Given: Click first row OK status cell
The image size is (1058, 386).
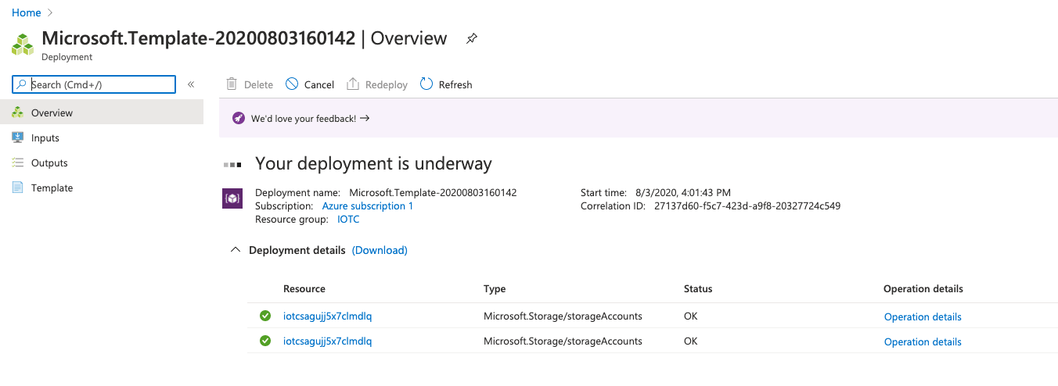Looking at the screenshot, I should pos(690,316).
